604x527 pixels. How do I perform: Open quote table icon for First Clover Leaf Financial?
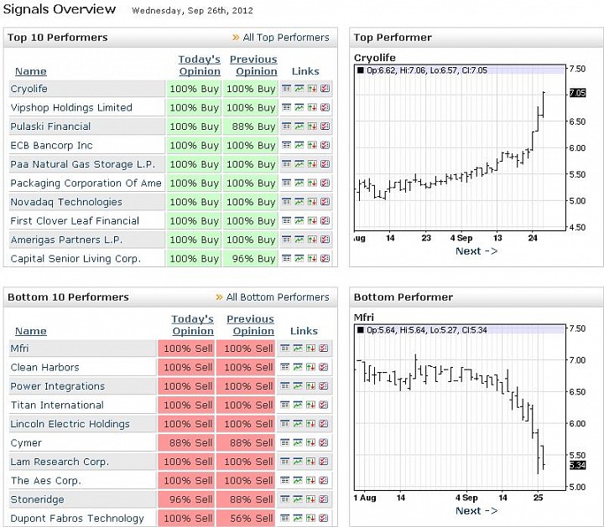pos(286,220)
